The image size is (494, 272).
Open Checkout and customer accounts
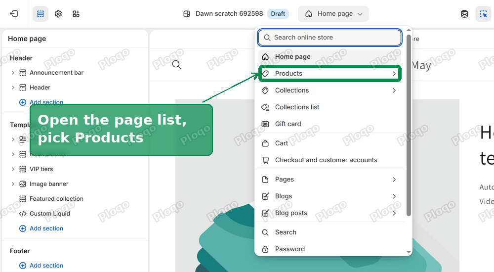[329, 160]
